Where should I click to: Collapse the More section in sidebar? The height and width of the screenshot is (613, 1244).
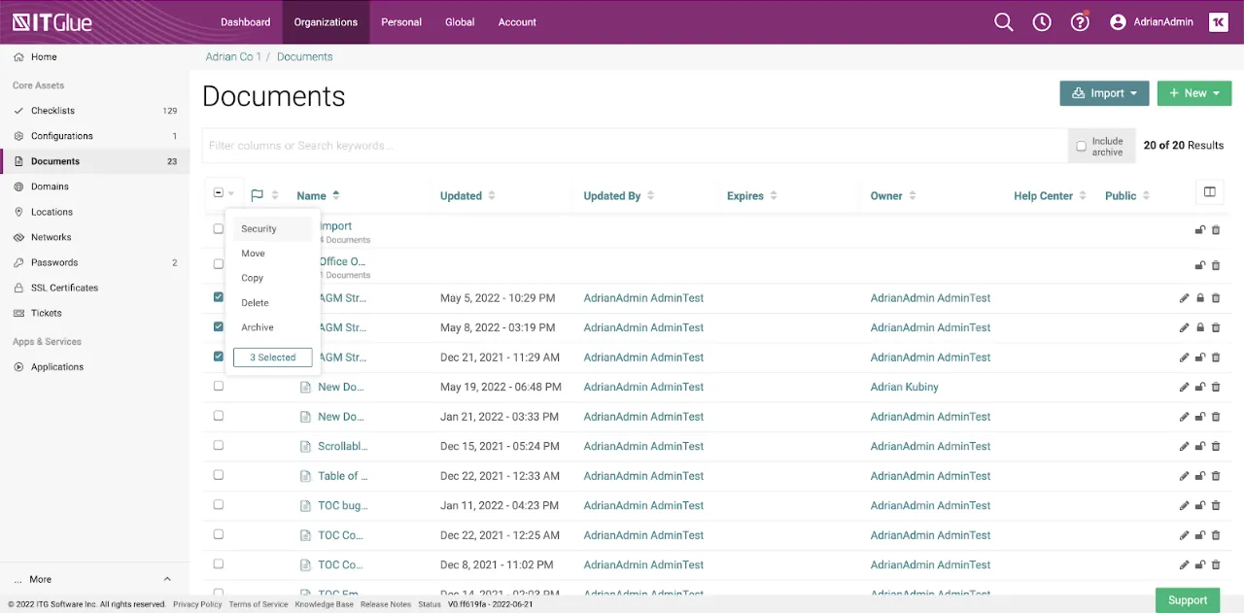[x=167, y=579]
